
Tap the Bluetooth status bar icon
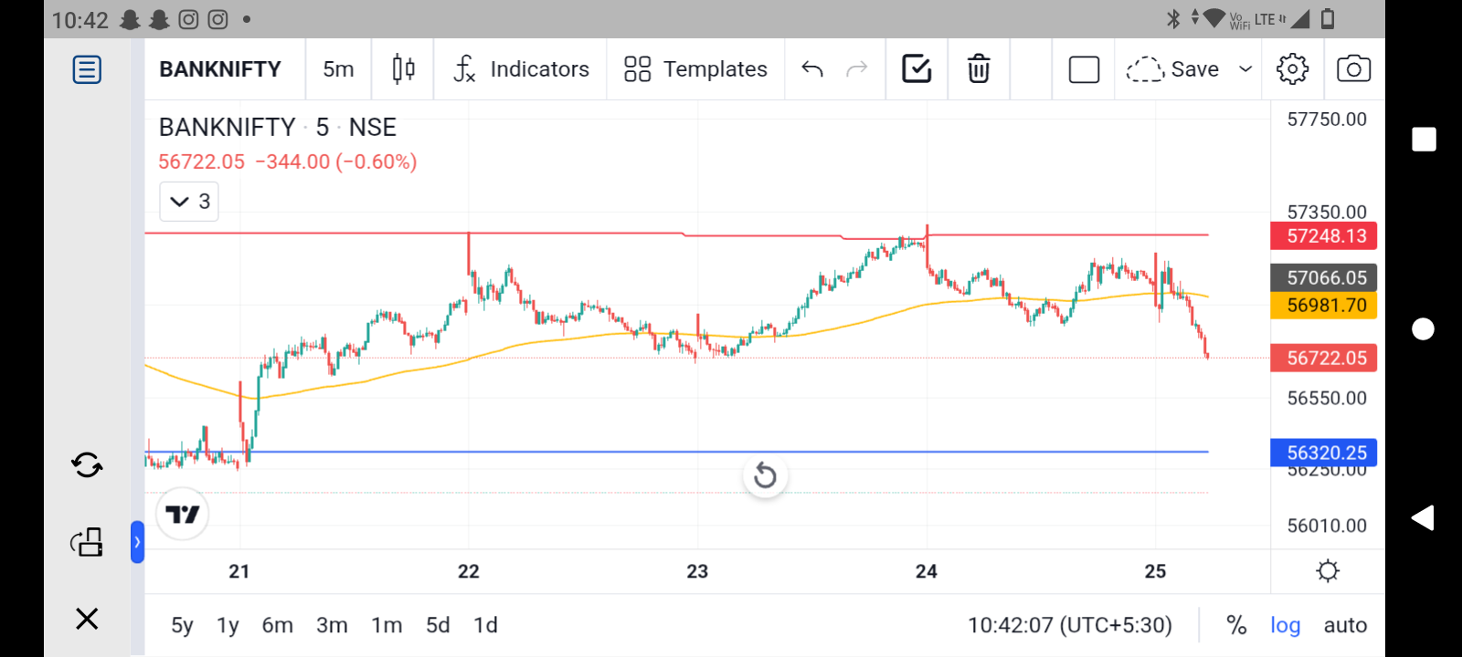[x=1173, y=18]
